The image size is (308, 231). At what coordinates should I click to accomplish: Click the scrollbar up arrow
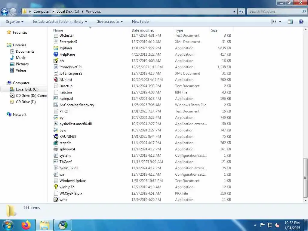pos(305,29)
